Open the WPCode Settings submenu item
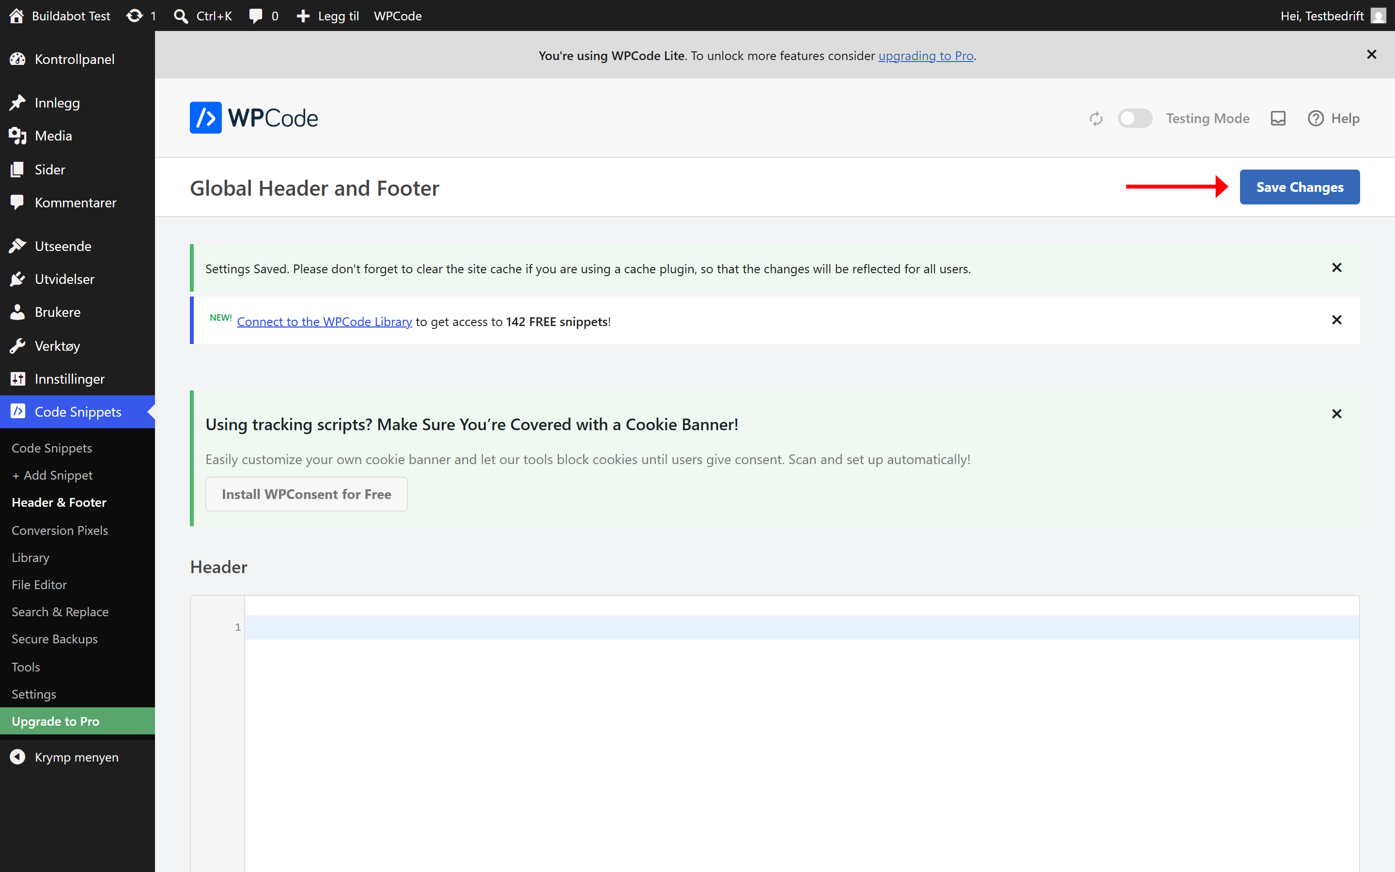1395x872 pixels. click(x=33, y=694)
